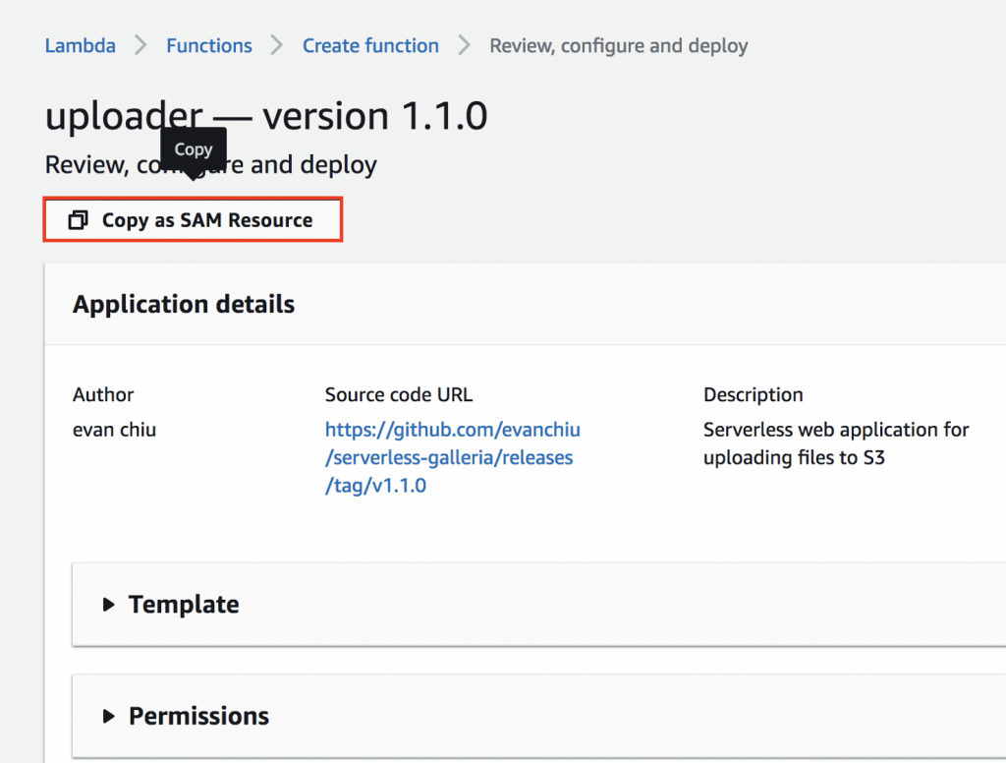Click the disclosure triangle next to Template
The height and width of the screenshot is (763, 1006).
pyautogui.click(x=108, y=605)
